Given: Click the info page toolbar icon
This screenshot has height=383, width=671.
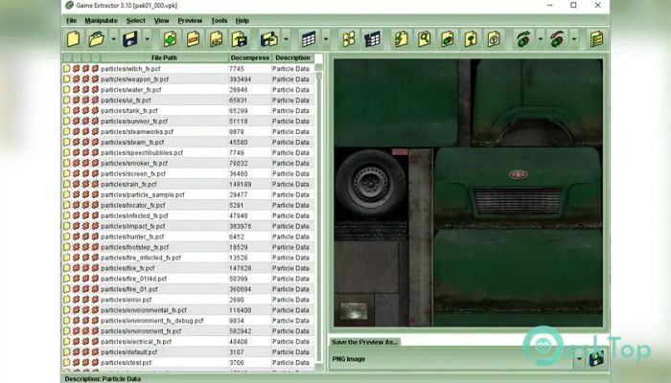Looking at the screenshot, I should pos(494,39).
